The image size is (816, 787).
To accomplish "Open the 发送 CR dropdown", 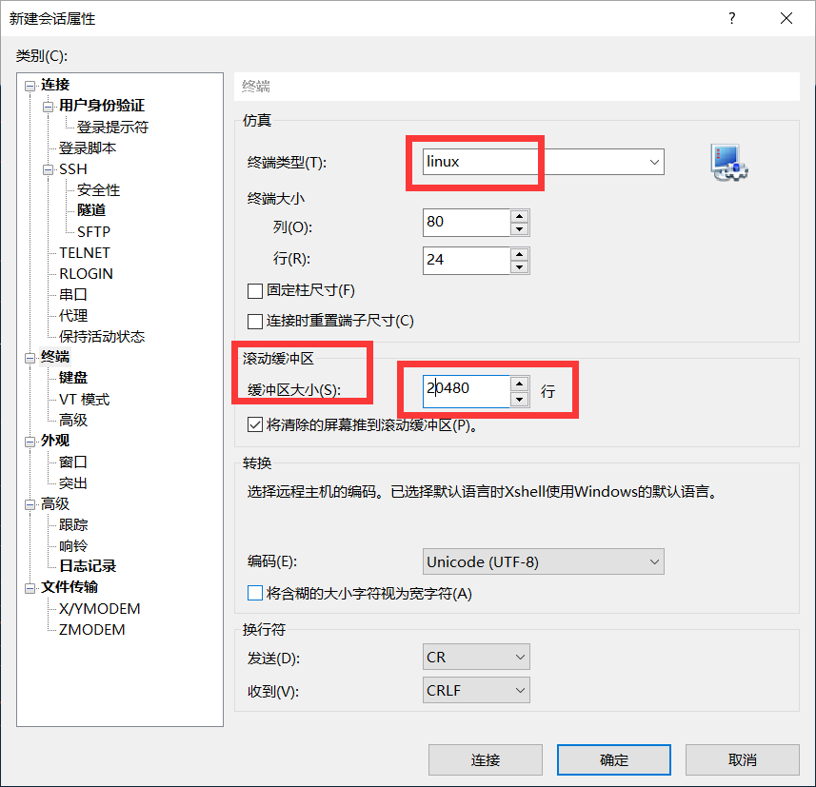I will pyautogui.click(x=476, y=657).
